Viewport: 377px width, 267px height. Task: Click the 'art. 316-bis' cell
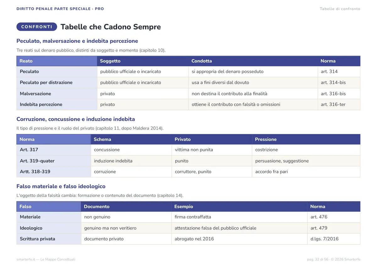pos(339,94)
